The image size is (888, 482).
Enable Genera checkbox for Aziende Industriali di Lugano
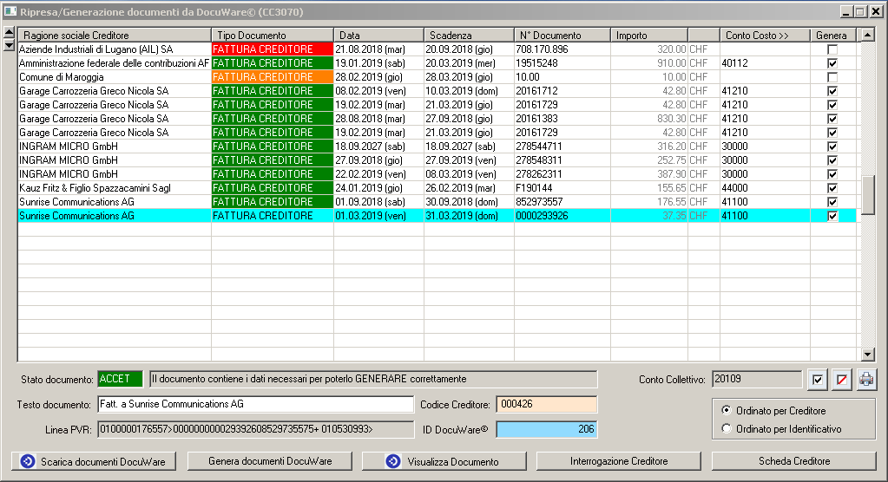(x=832, y=49)
